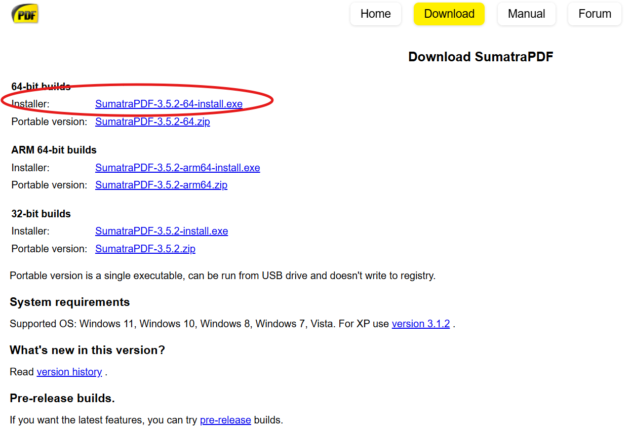Click the ARM 64-bit builds heading

tap(54, 150)
